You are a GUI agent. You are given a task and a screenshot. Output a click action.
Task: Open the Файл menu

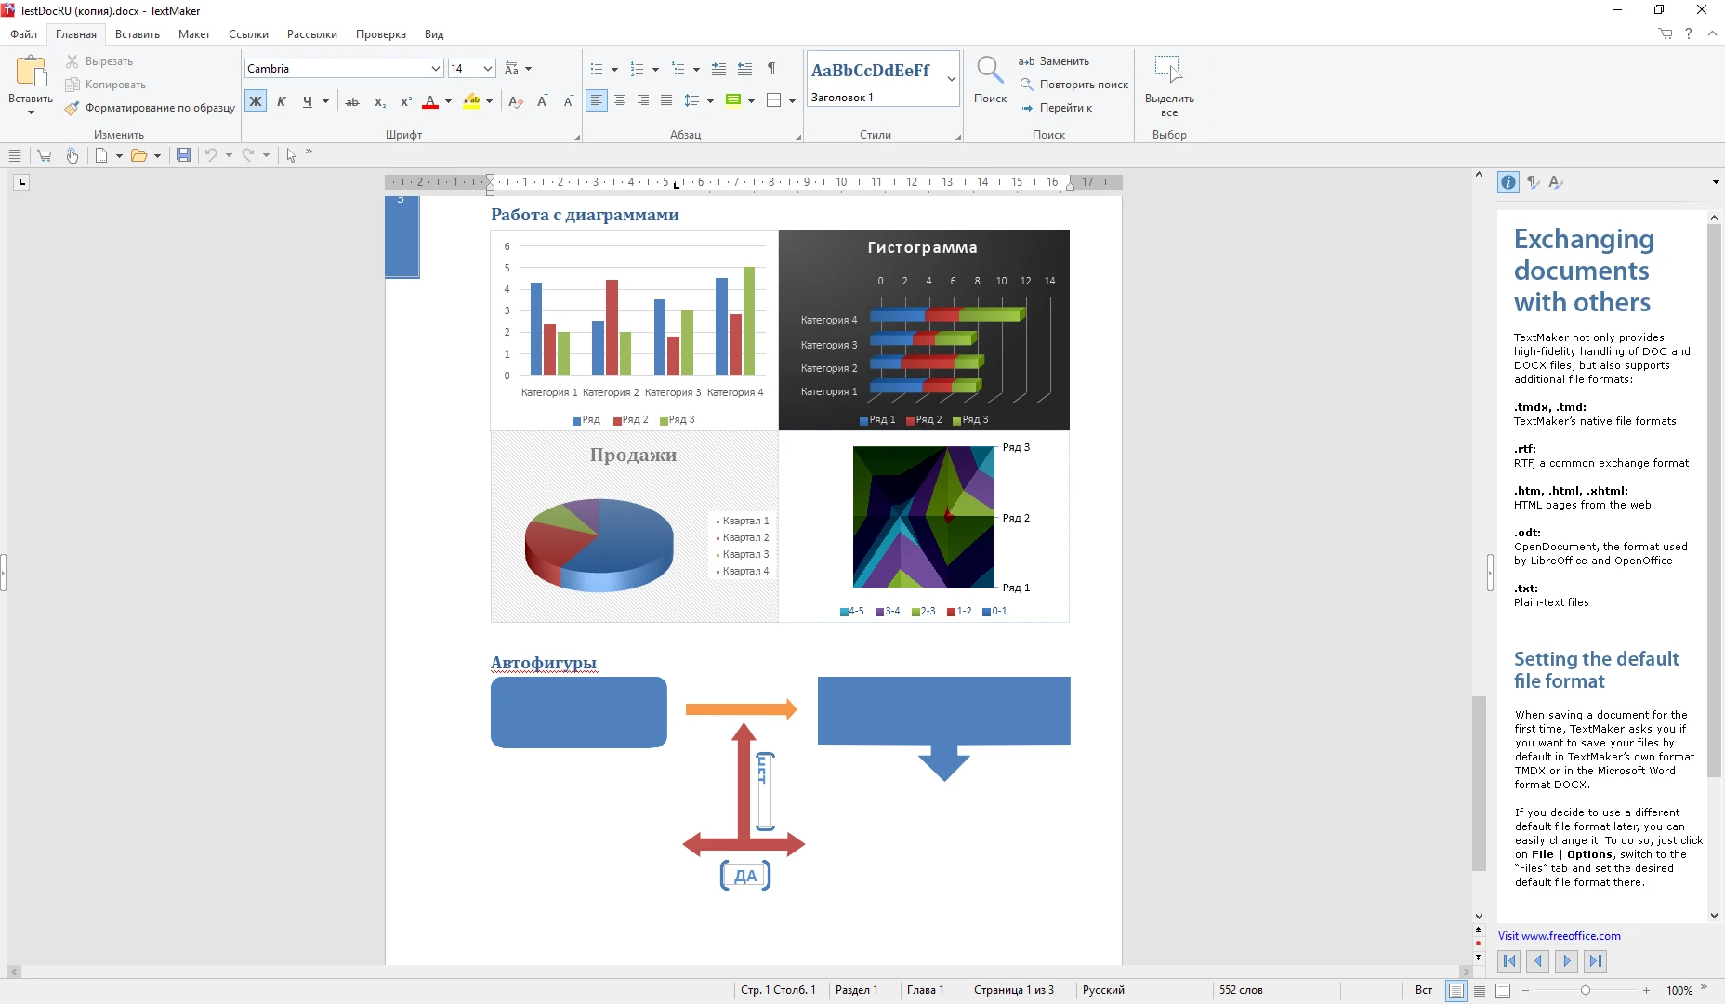coord(24,34)
